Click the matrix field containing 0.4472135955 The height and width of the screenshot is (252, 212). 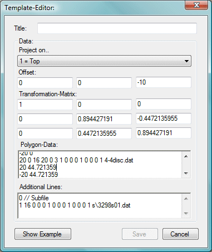point(104,134)
